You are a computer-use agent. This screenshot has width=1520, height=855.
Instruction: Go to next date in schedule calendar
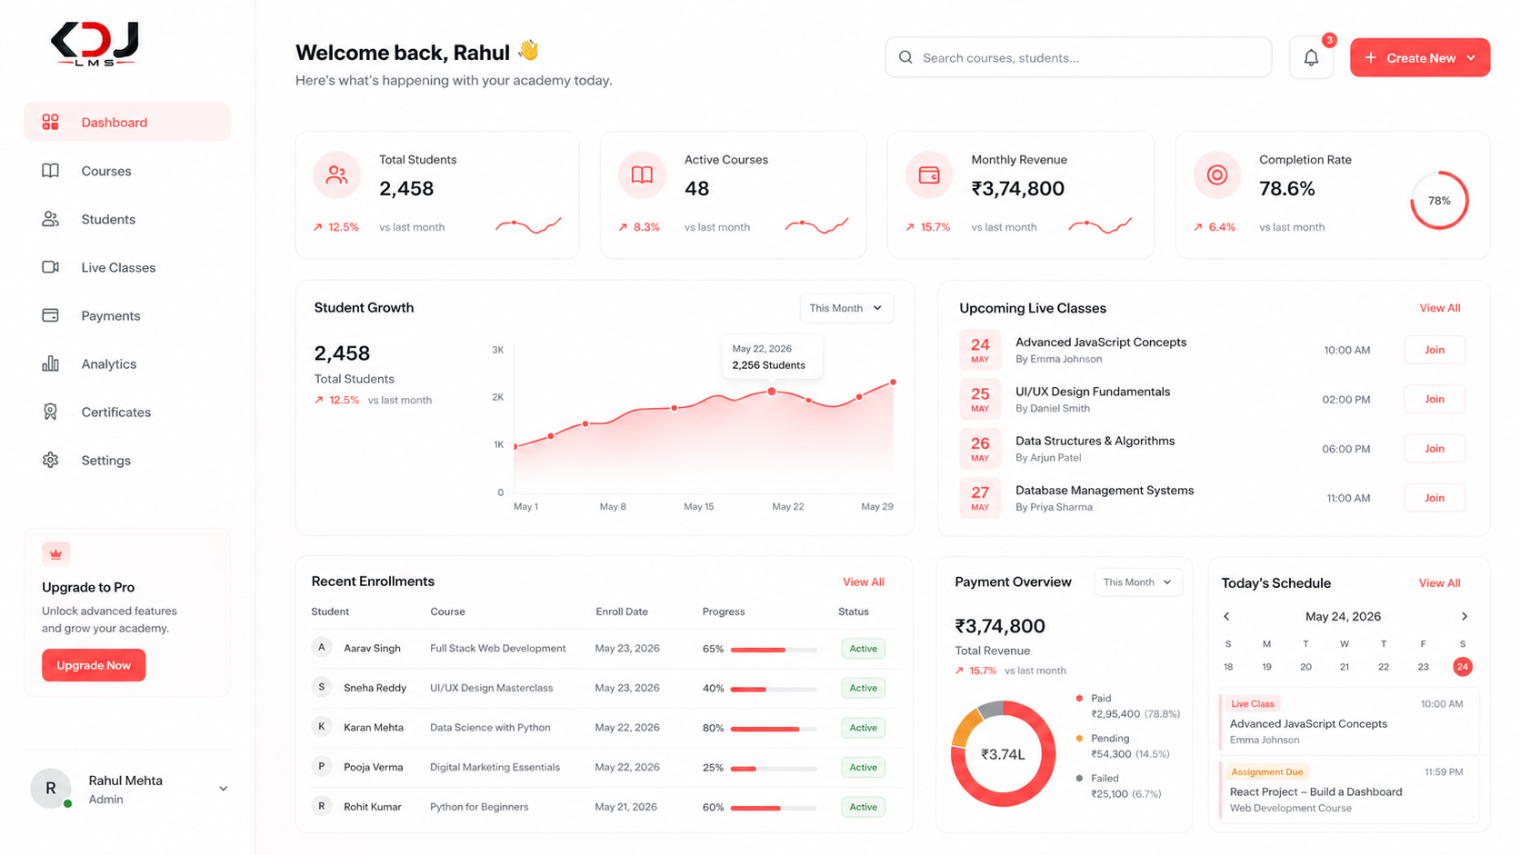(x=1465, y=616)
